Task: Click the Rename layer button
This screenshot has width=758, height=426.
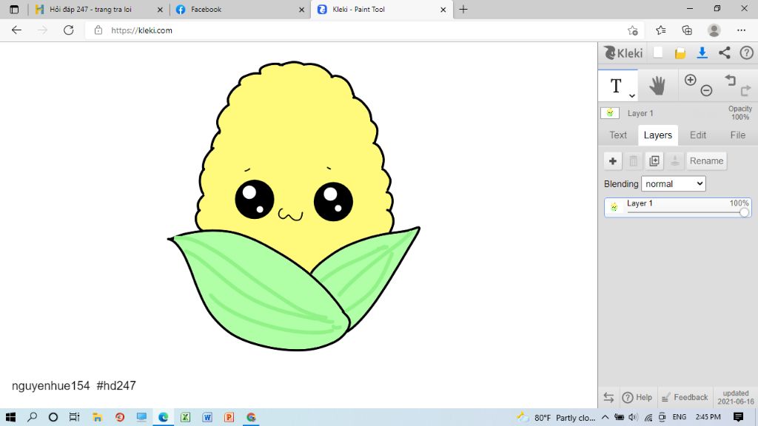Action: click(x=706, y=160)
